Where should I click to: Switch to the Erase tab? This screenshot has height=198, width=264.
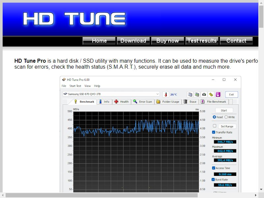[x=190, y=102]
